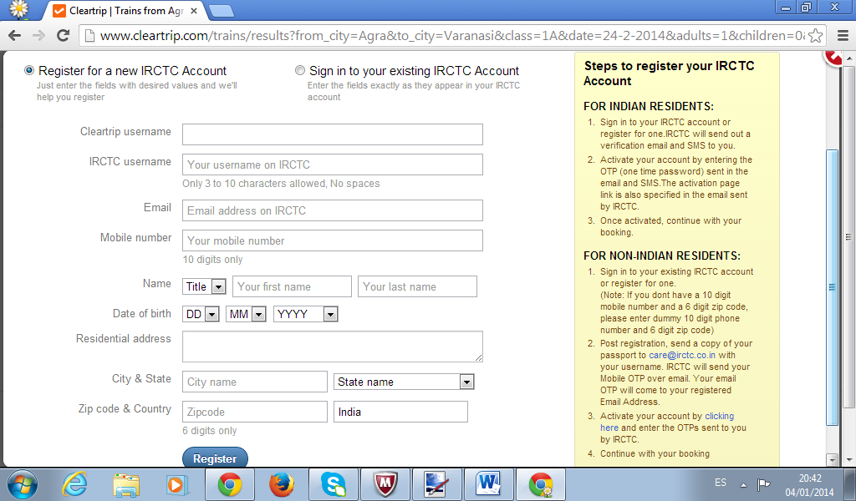Open a new tab
The width and height of the screenshot is (856, 501).
[x=221, y=11]
